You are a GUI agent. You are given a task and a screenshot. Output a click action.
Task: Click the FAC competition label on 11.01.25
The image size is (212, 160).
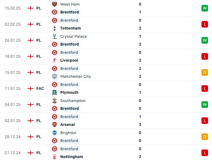40,89
